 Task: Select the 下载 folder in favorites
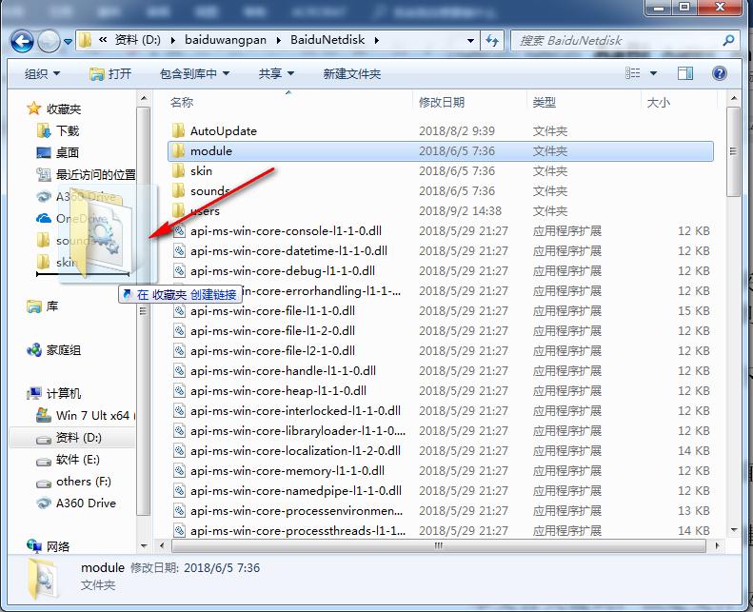click(x=67, y=130)
